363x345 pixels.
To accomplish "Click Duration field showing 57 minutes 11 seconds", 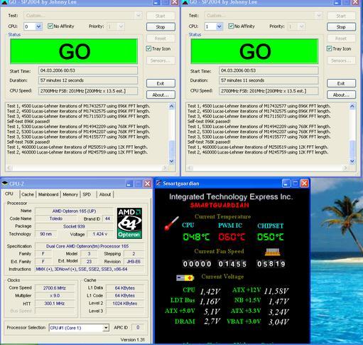I will click(269, 80).
